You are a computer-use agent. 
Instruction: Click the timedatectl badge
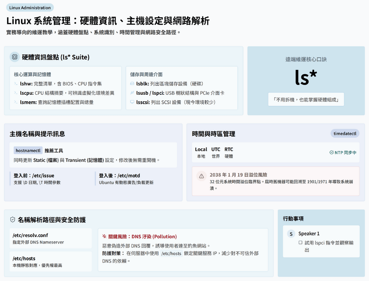coord(345,134)
